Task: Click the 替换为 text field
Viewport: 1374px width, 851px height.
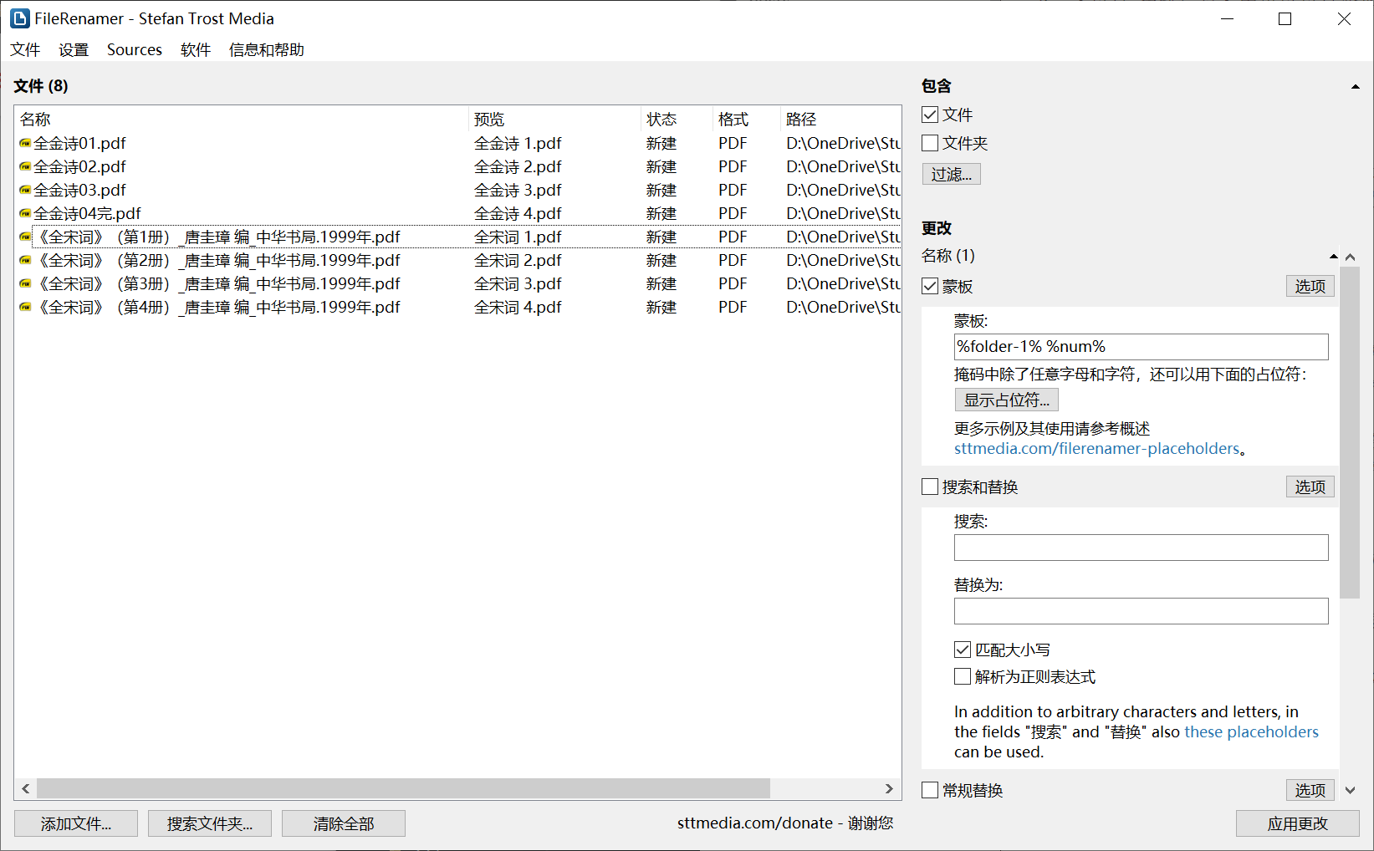Action: 1141,611
